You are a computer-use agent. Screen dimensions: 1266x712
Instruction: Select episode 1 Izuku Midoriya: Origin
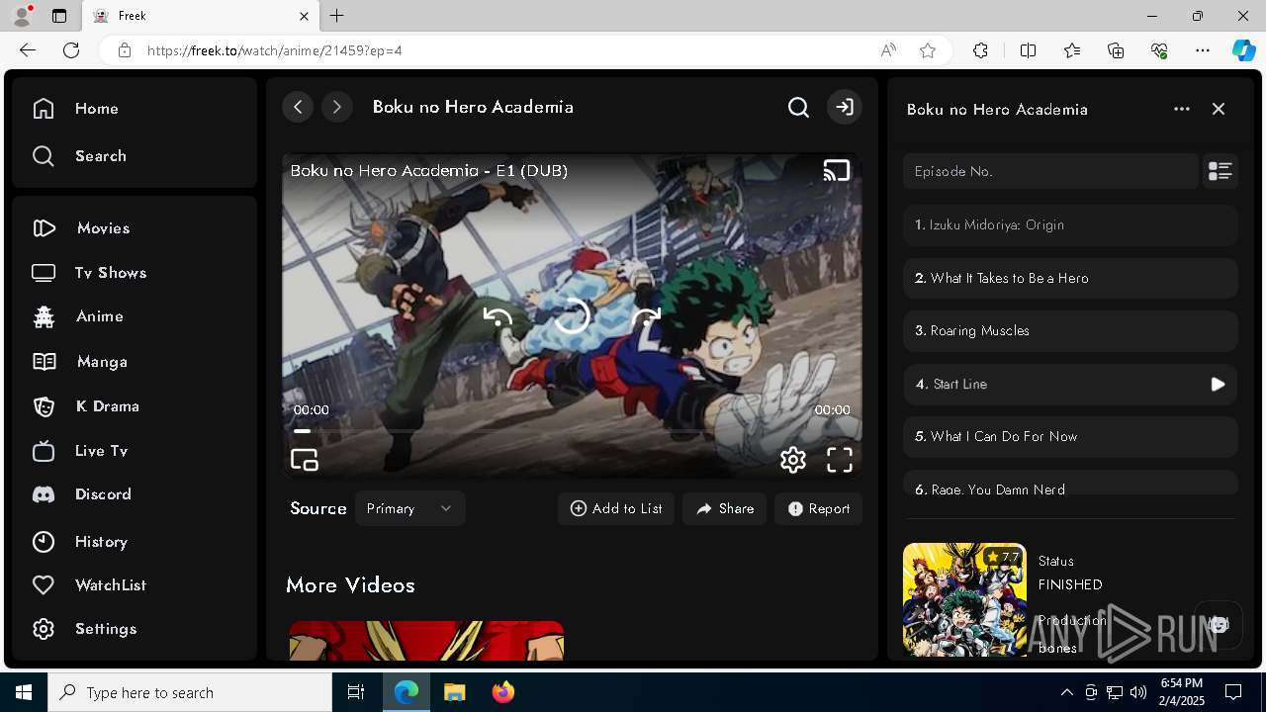(x=1070, y=225)
